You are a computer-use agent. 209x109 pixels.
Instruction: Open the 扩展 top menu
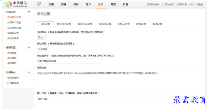tap(126, 4)
